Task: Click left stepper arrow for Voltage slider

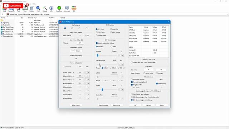Action: click(x=120, y=56)
